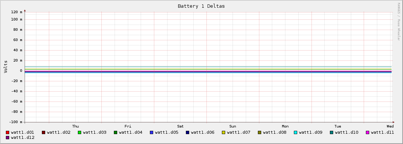Viewport: 403px width, 144px height.
Task: Click the purple watt1.d12 legend swatch
Action: click(x=7, y=138)
